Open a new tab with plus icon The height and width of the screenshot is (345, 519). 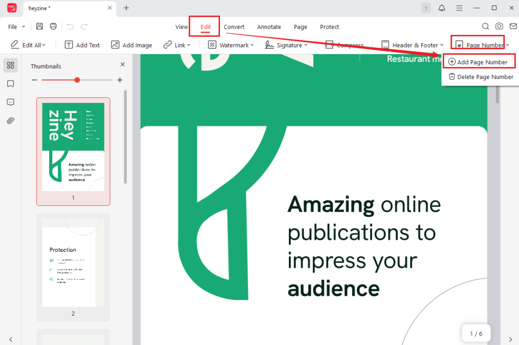tap(126, 8)
